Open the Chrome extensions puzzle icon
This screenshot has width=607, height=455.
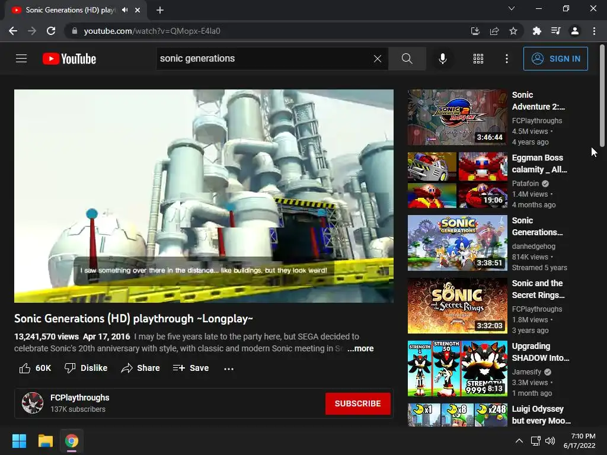pyautogui.click(x=537, y=31)
